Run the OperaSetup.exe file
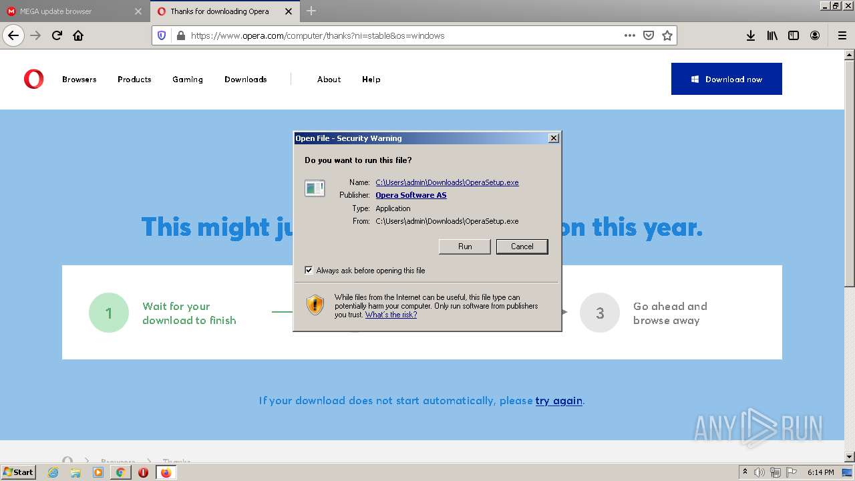The height and width of the screenshot is (481, 855). pyautogui.click(x=465, y=247)
